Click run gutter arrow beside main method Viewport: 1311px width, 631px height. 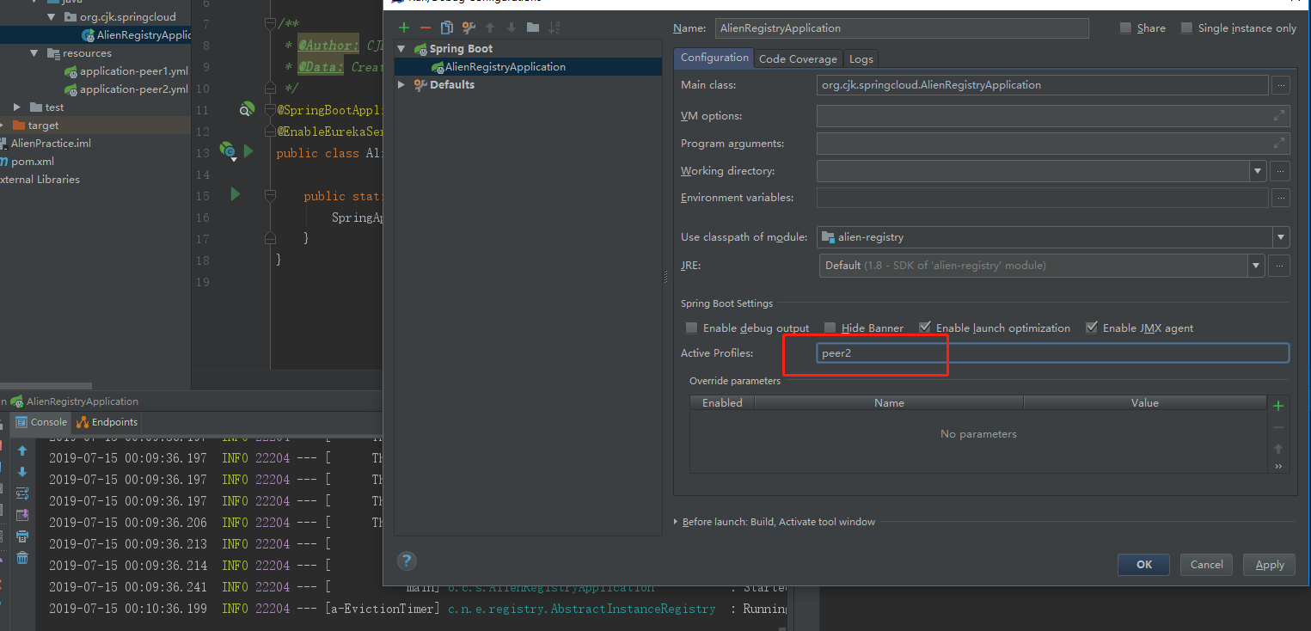(236, 194)
